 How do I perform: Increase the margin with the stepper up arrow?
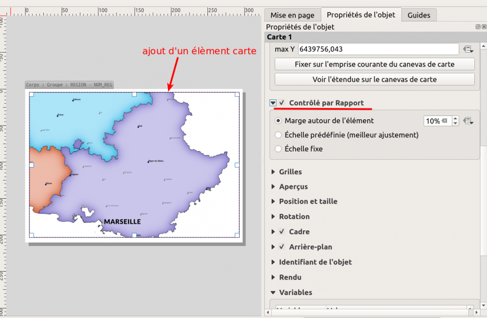click(455, 118)
